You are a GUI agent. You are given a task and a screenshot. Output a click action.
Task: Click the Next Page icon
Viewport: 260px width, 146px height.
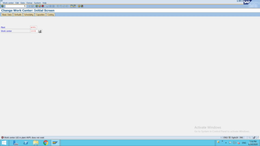coord(64,6)
